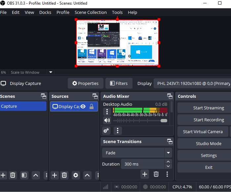This screenshot has width=231, height=192.
Task: Open Audio Mixer options menu
Action: 118,131
